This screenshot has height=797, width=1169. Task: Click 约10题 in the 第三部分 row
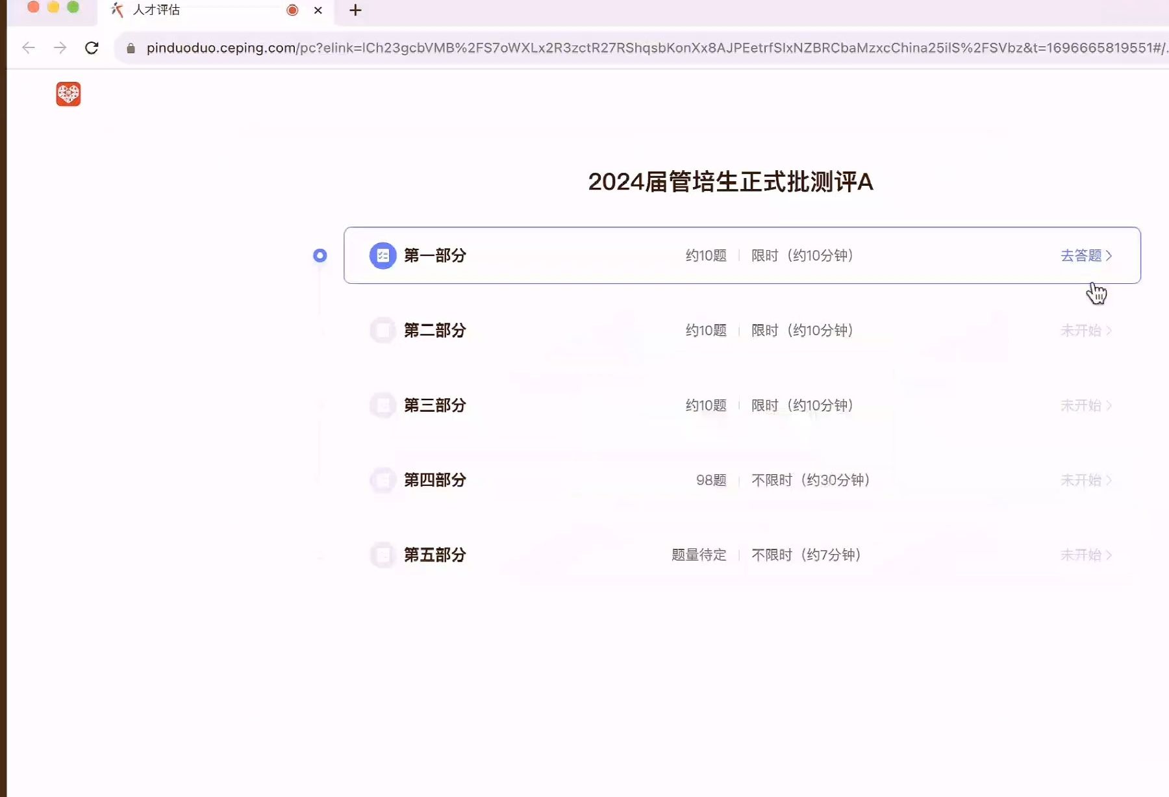(x=706, y=405)
